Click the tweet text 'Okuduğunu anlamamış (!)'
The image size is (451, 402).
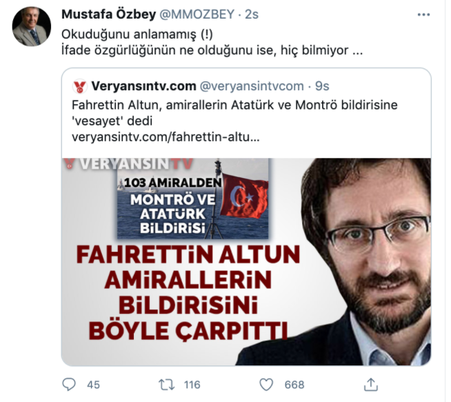pyautogui.click(x=137, y=34)
